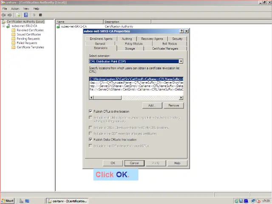Toggle Publish Delta CRLs to this location
This screenshot has width=272, height=204.
click(91, 139)
